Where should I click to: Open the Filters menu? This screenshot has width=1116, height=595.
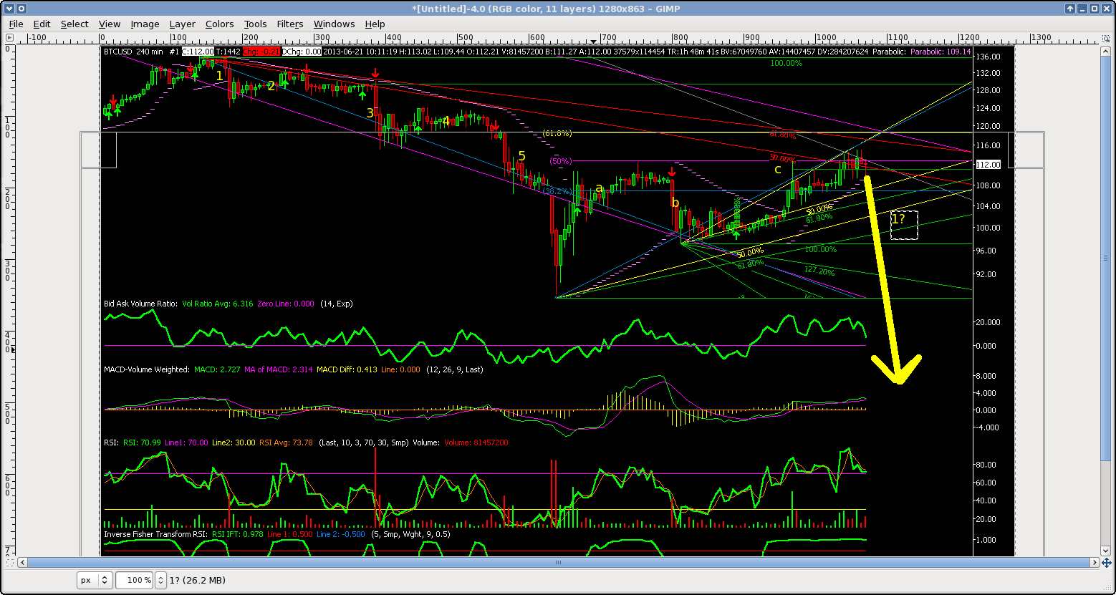click(289, 24)
